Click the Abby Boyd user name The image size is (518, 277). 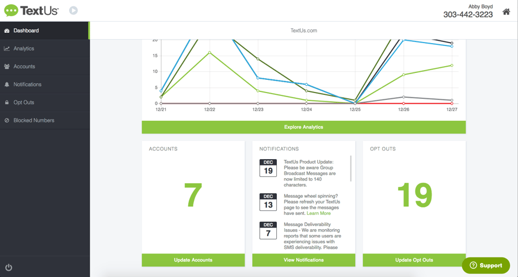481,6
